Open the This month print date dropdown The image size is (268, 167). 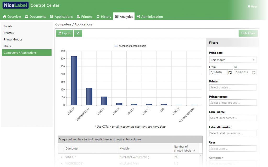(x=232, y=60)
